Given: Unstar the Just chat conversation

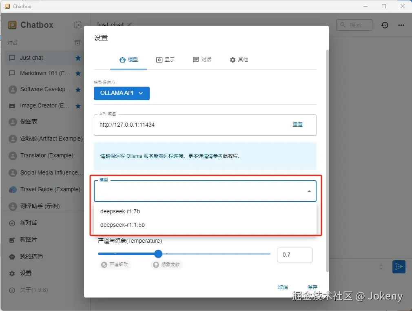Looking at the screenshot, I should [x=78, y=58].
